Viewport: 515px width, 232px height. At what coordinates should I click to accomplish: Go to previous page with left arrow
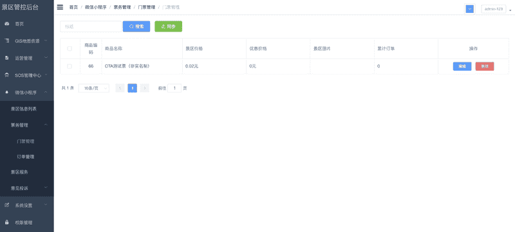coord(120,88)
